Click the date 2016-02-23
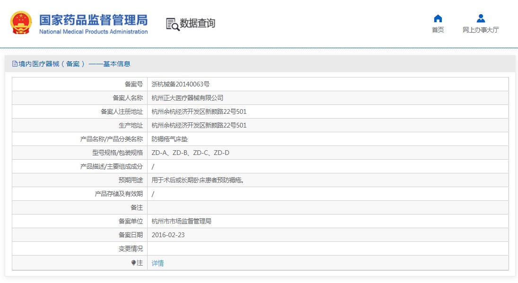Screen dimensions: 518x283 pyautogui.click(x=168, y=235)
